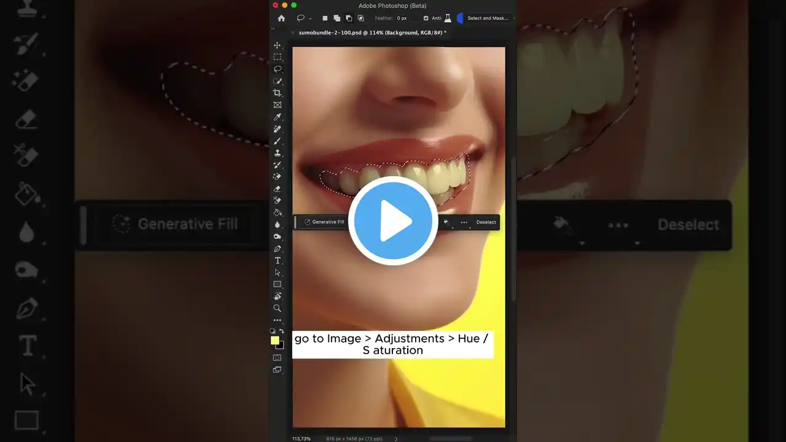Select the Eraser tool

click(278, 188)
